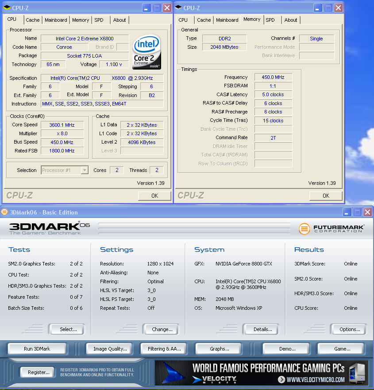
Task: Open results Options... button
Action: 348,329
